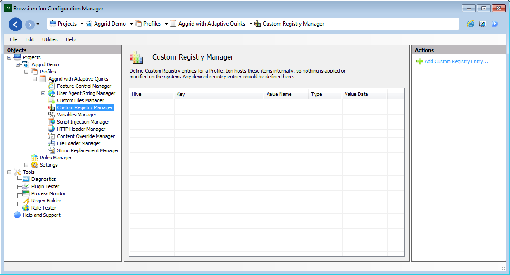Select HTTP Header Manager icon

pos(52,129)
